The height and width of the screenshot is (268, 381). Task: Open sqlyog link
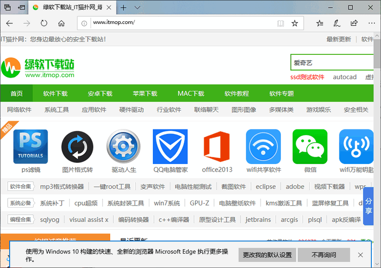50,220
